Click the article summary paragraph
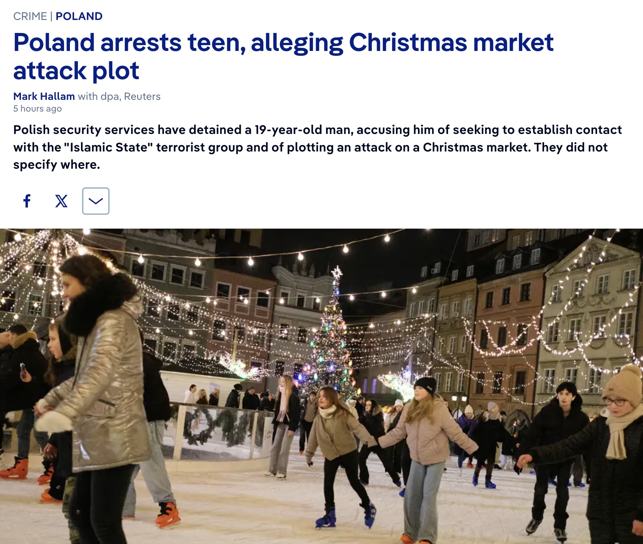The image size is (643, 544). pos(317,147)
